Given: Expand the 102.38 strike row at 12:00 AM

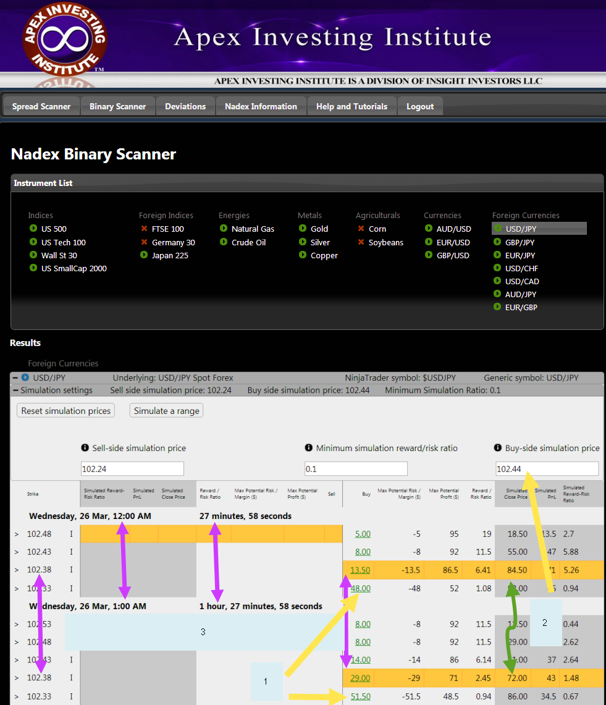Looking at the screenshot, I should point(17,570).
